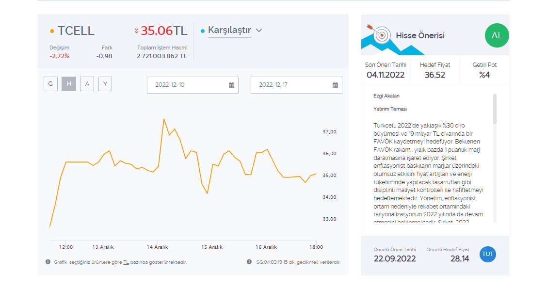The height and width of the screenshot is (289, 547).
Task: Select the H weekly range tab
Action: click(x=69, y=84)
